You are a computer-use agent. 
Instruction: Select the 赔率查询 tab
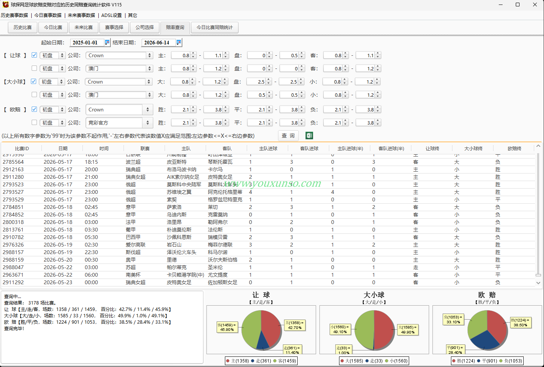click(x=175, y=27)
